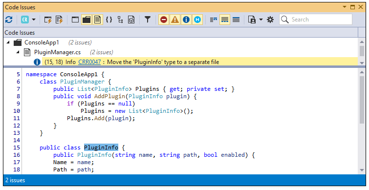Click "namespace" keyword on line 5
The image size is (369, 190).
pyautogui.click(x=41, y=74)
